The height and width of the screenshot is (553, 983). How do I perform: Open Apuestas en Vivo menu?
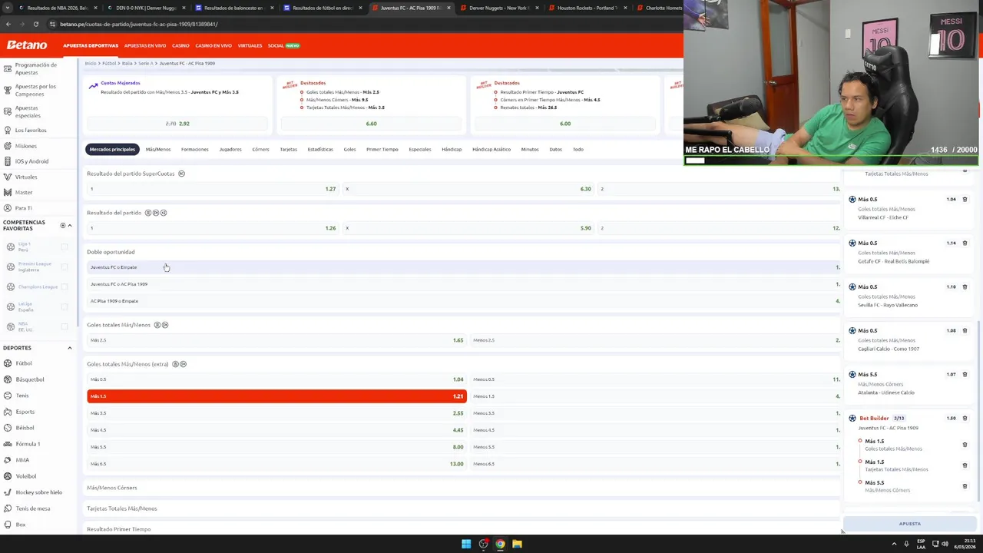[x=145, y=45]
